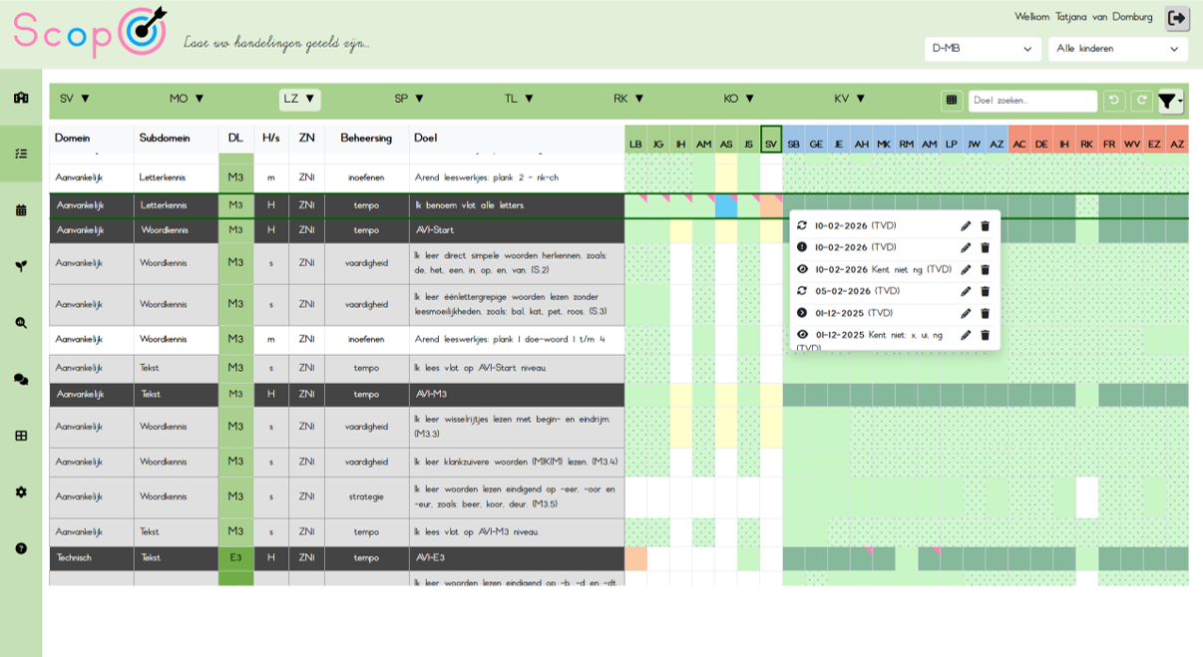
Task: Click the table grid icon beside search
Action: (952, 101)
